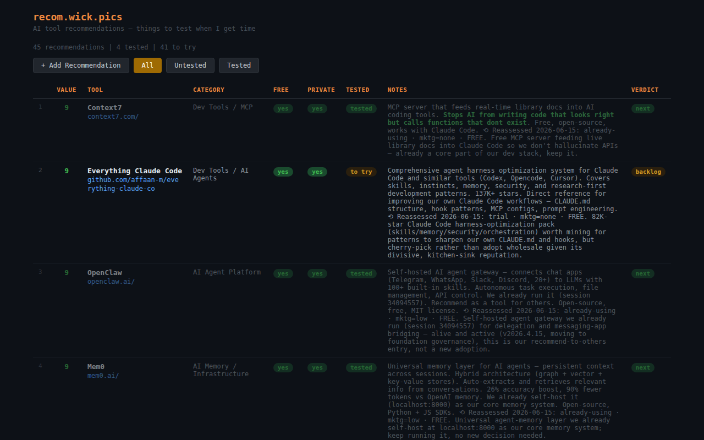
Task: Toggle the tested badge in Context7 row
Action: pyautogui.click(x=361, y=109)
